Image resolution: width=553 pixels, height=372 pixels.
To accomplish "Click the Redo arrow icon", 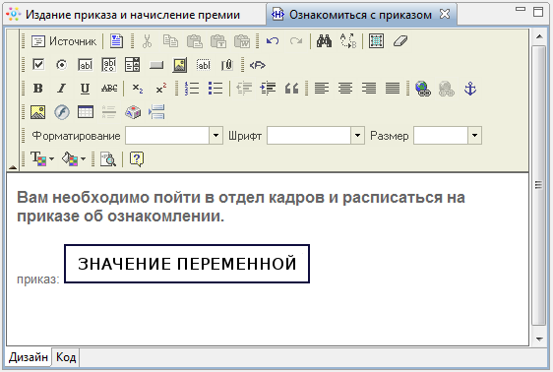I will pos(296,41).
